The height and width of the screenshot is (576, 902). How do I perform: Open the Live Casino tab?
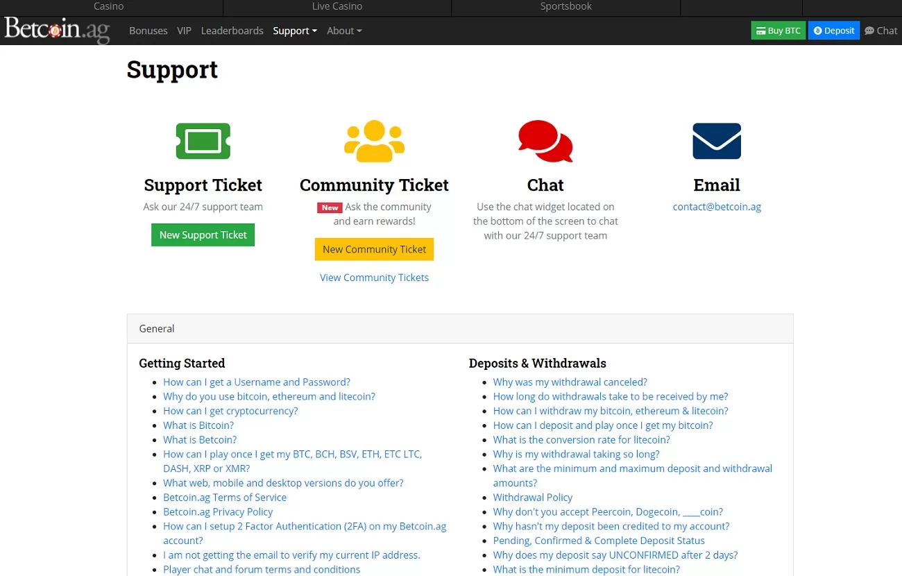(x=337, y=6)
